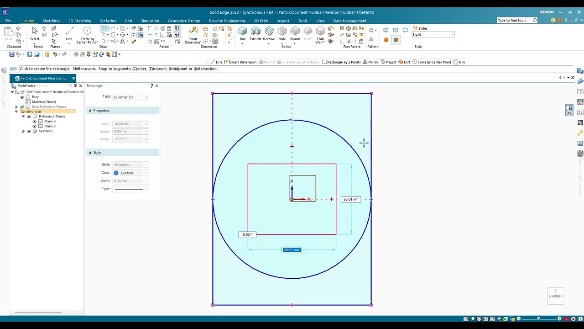Click the Save icon in the quick access toolbar
The height and width of the screenshot is (329, 584).
[x=12, y=54]
